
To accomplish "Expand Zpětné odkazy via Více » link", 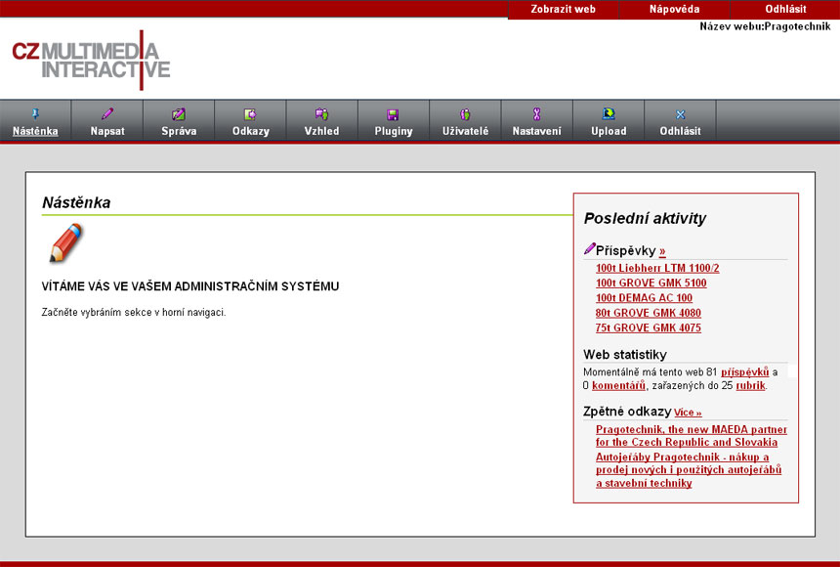I will tap(688, 413).
